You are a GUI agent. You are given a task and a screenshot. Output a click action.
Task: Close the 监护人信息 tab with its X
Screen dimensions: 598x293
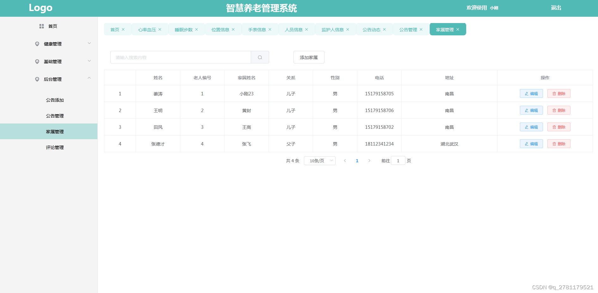click(348, 29)
